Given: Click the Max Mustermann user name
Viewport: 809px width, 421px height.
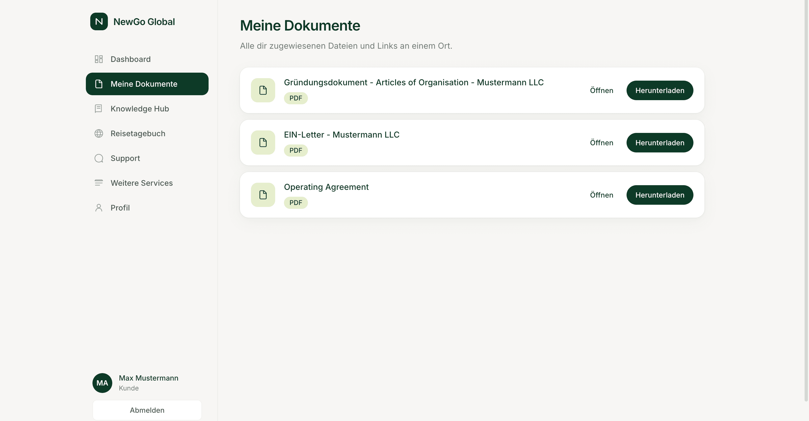Looking at the screenshot, I should click(x=149, y=378).
